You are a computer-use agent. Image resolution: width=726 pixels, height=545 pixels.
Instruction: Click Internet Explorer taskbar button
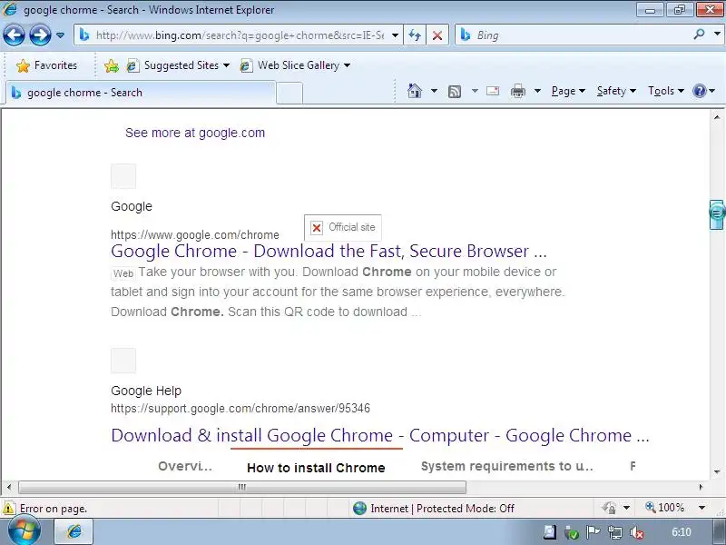coord(74,531)
